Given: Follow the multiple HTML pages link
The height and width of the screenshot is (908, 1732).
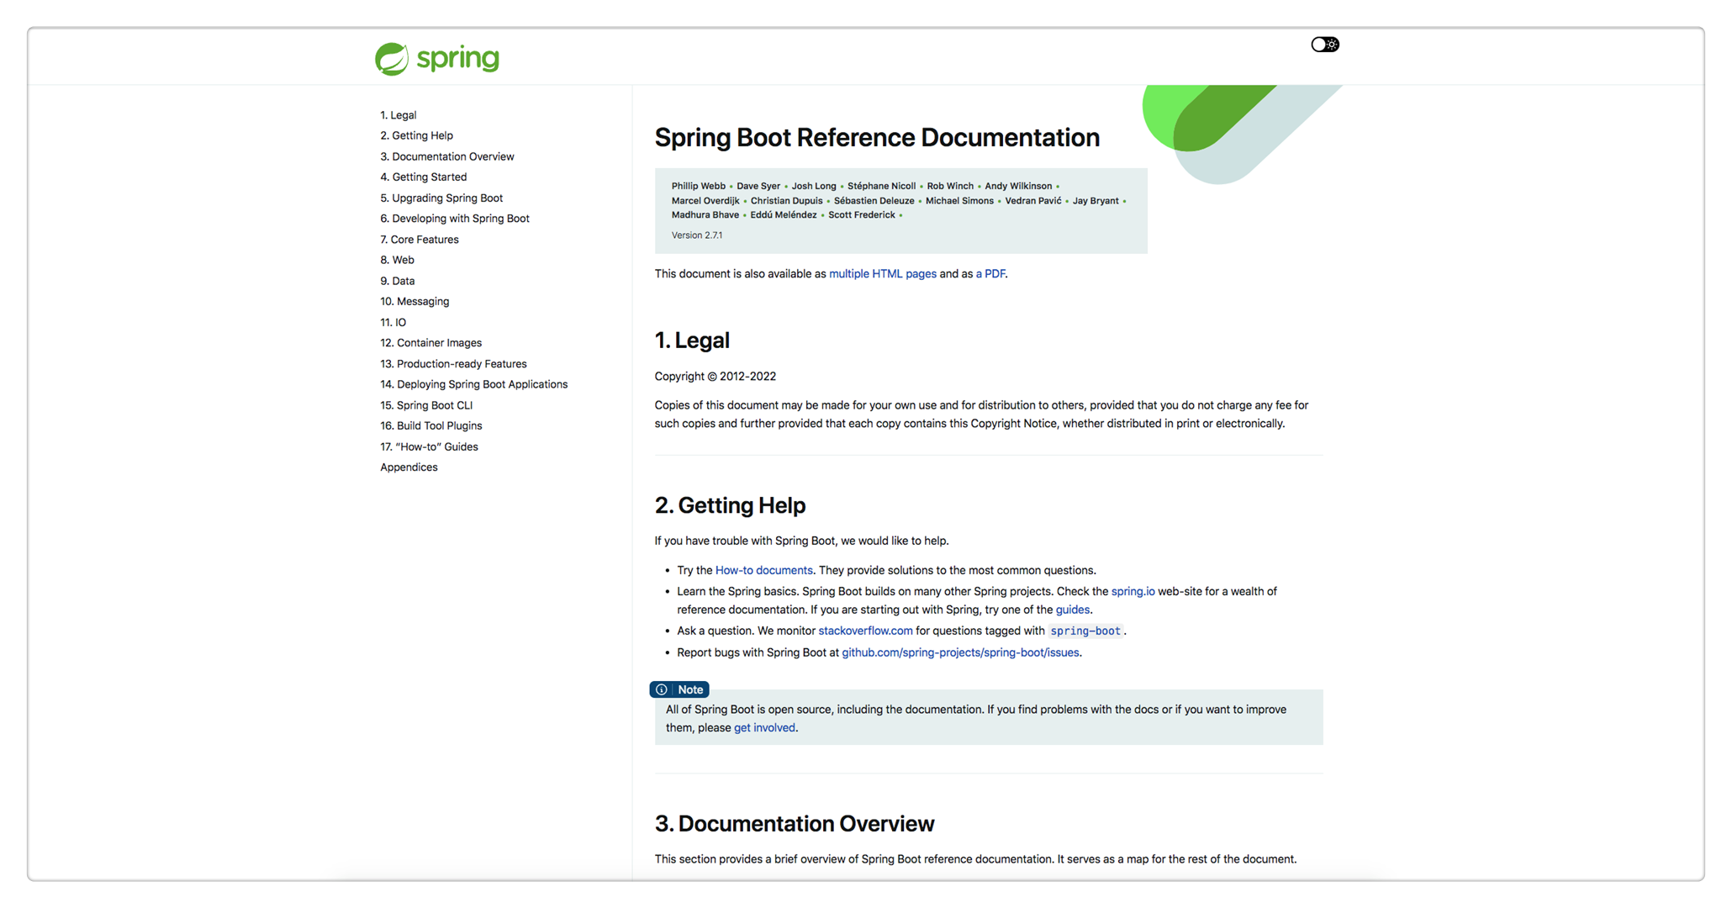Looking at the screenshot, I should click(x=882, y=274).
